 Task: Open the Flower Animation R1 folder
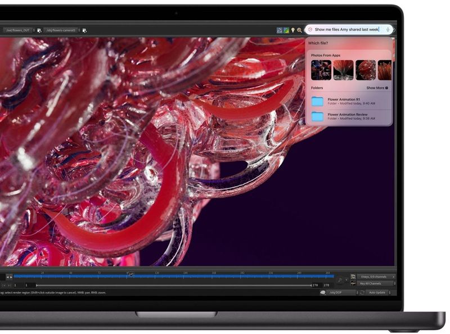point(349,101)
